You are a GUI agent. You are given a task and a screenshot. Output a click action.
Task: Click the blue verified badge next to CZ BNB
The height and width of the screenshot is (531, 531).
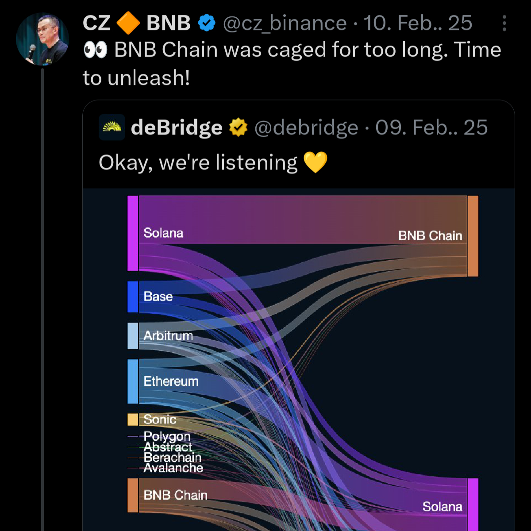[x=206, y=22]
